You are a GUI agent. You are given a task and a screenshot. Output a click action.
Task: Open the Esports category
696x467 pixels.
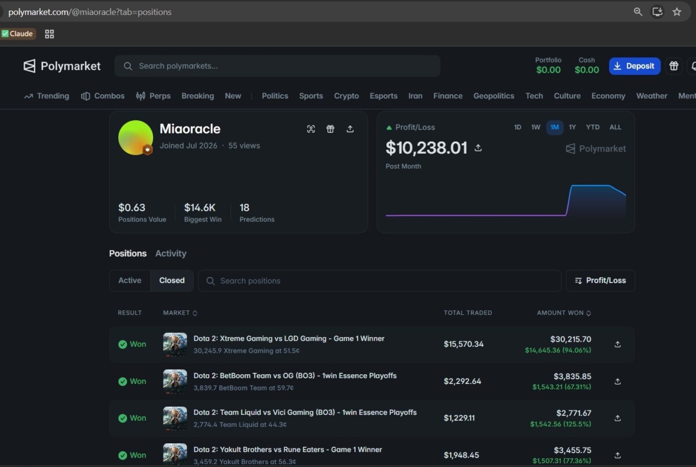pyautogui.click(x=383, y=96)
